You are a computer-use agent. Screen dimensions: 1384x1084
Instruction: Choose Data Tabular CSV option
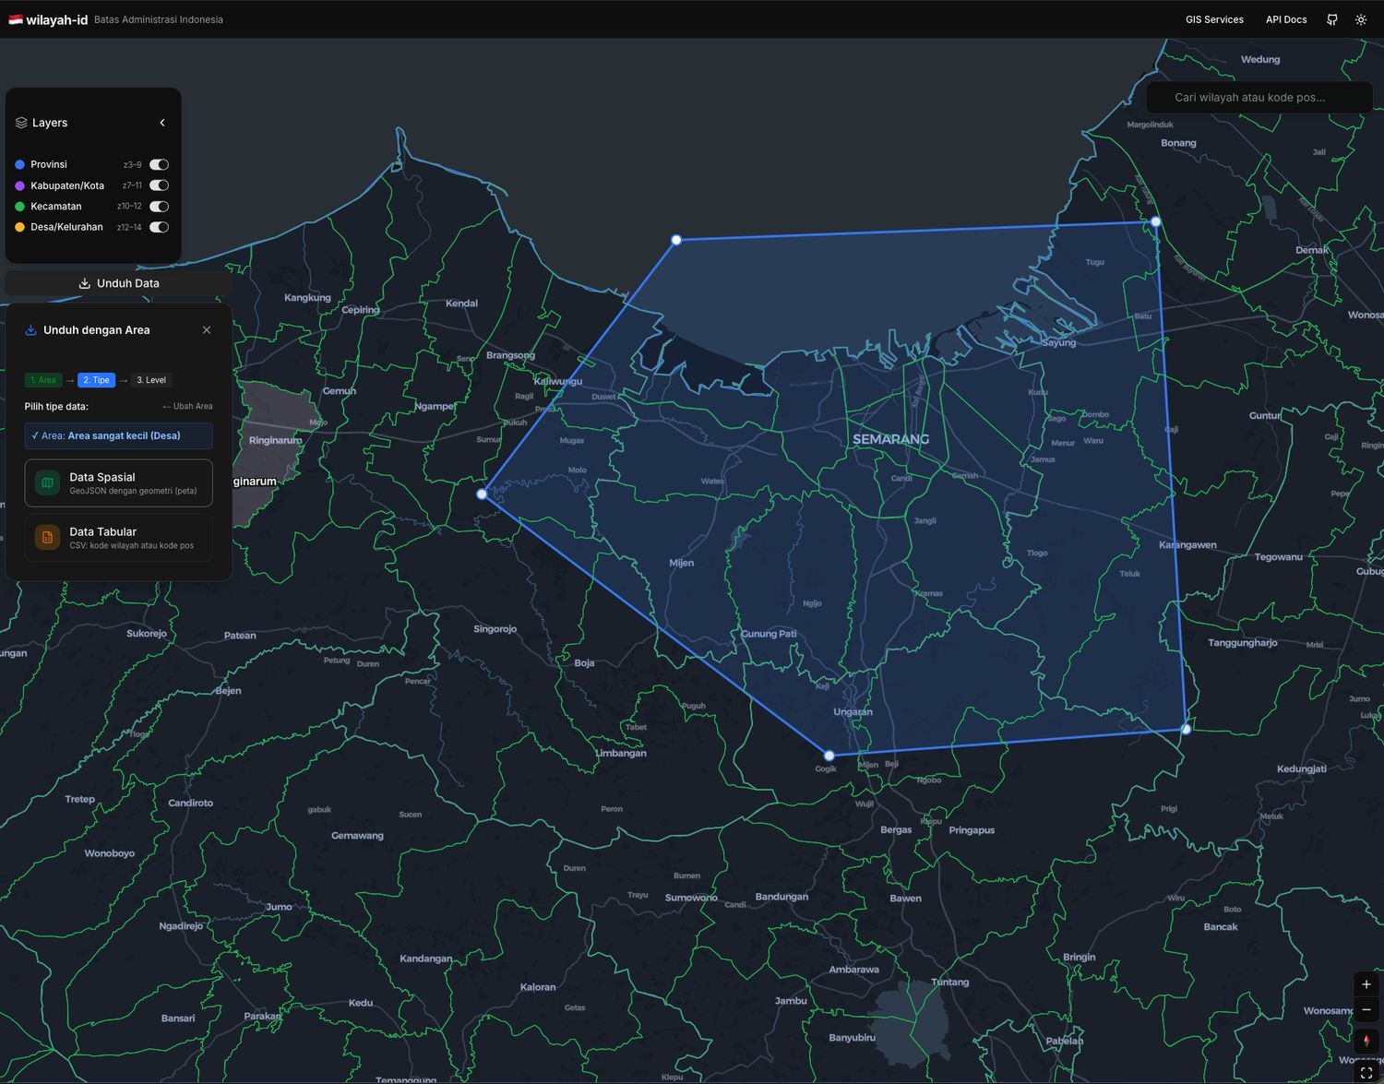point(118,538)
